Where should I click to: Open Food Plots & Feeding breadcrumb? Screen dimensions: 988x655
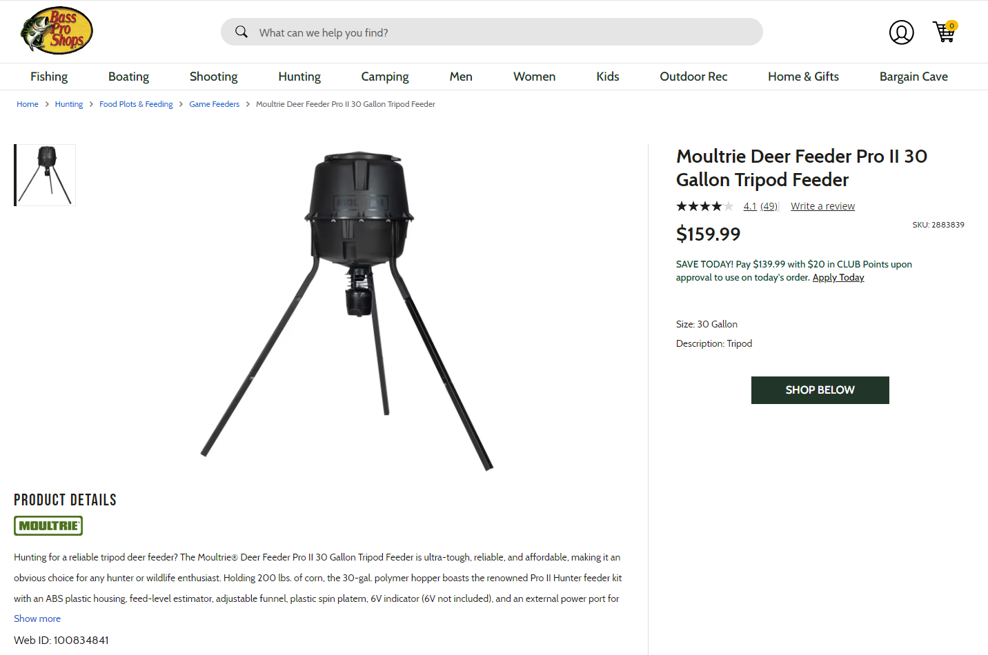pos(136,104)
